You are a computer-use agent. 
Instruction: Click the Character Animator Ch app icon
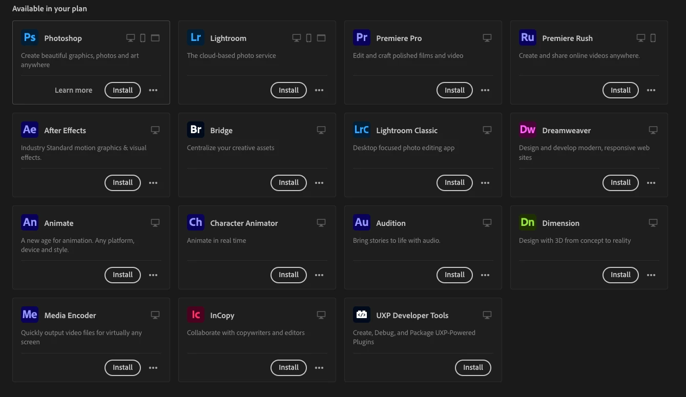196,222
